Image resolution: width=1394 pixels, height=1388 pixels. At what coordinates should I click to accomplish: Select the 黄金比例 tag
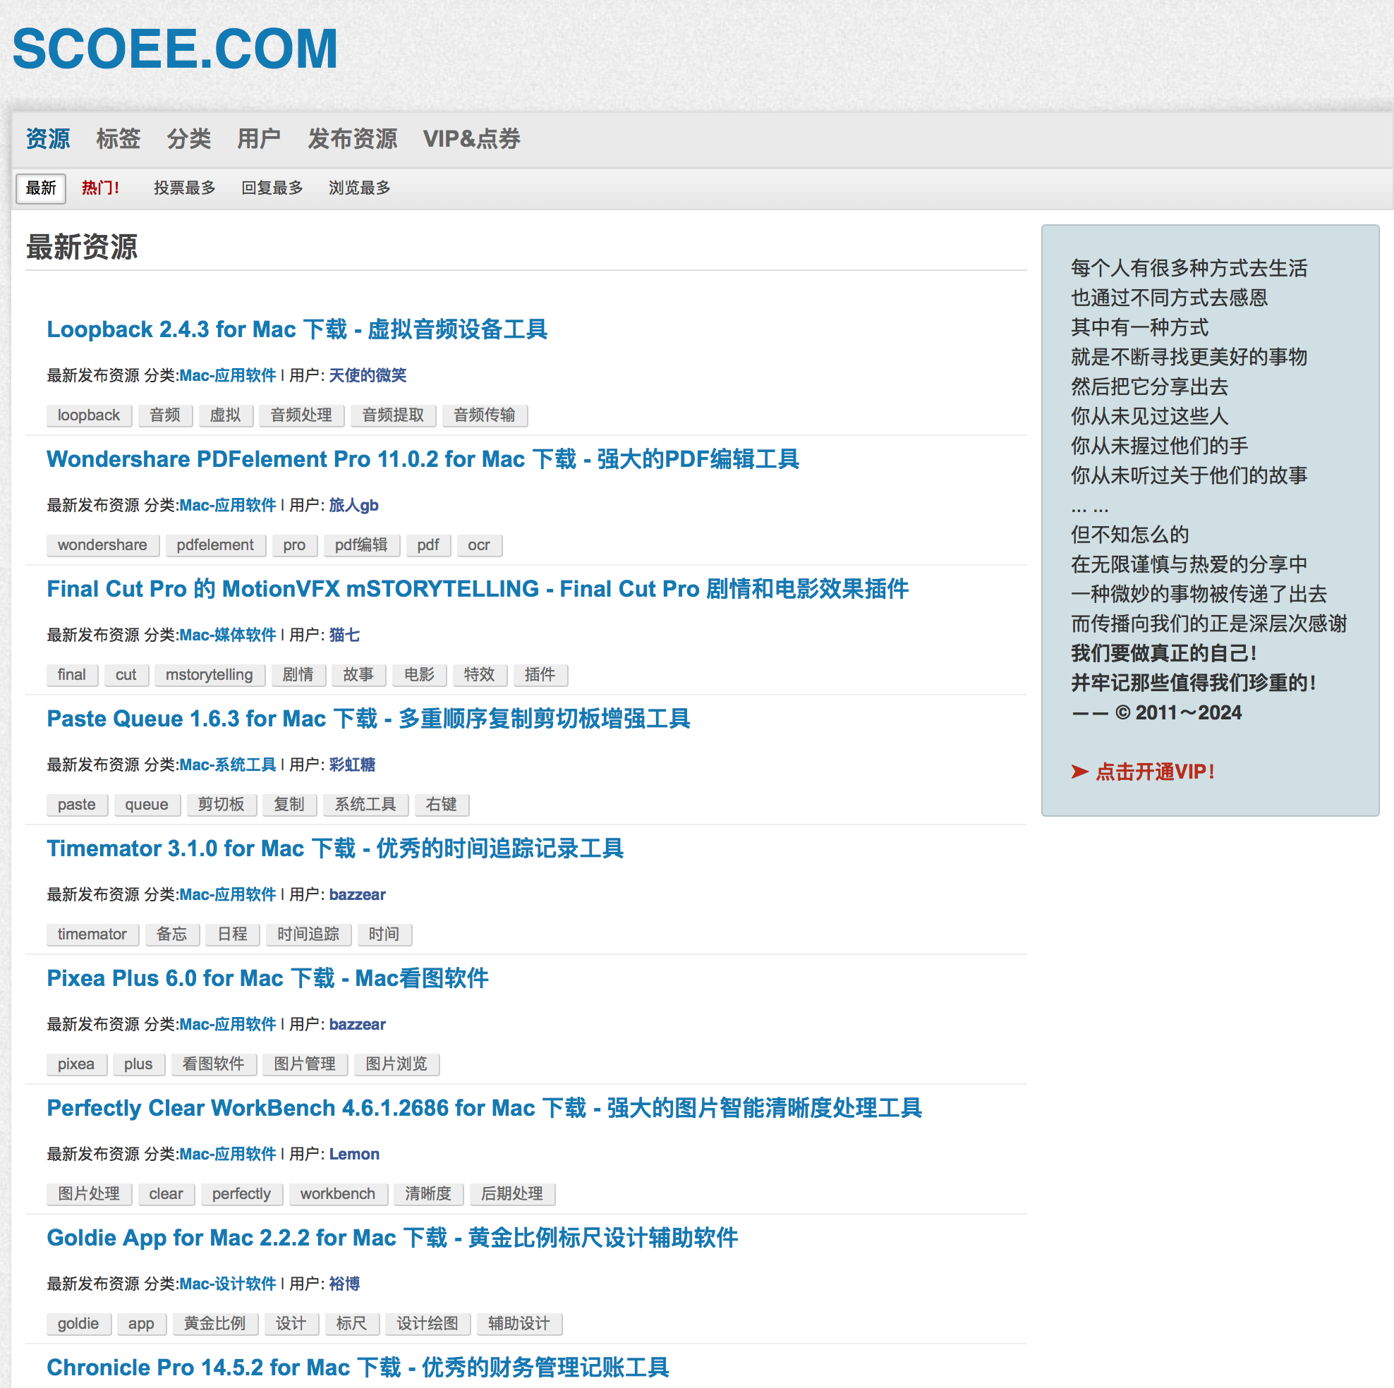[x=214, y=1324]
